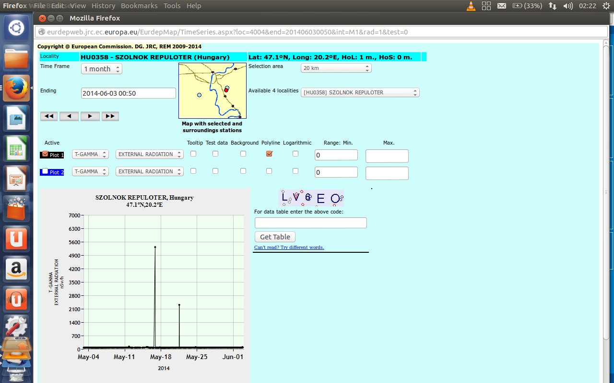Click the VLC cone tray icon

tap(471, 6)
